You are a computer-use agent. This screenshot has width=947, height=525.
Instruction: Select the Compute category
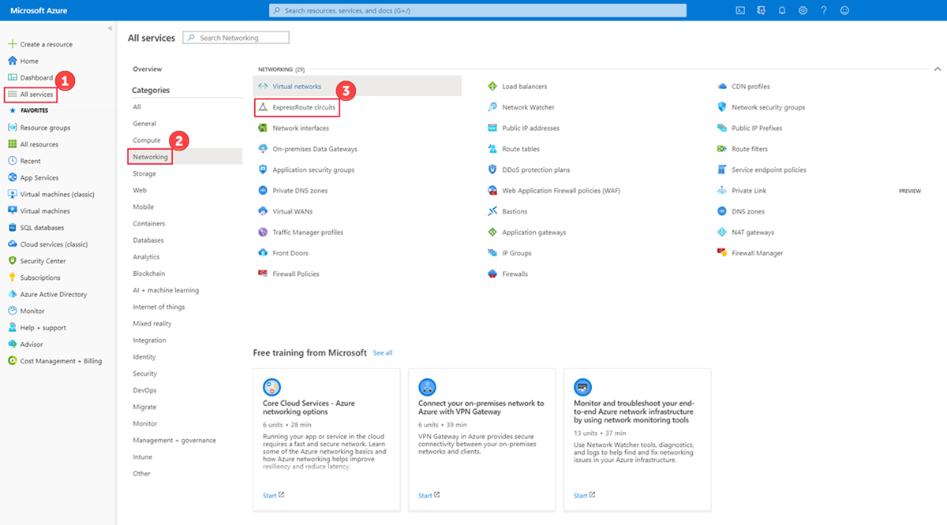[x=145, y=140]
